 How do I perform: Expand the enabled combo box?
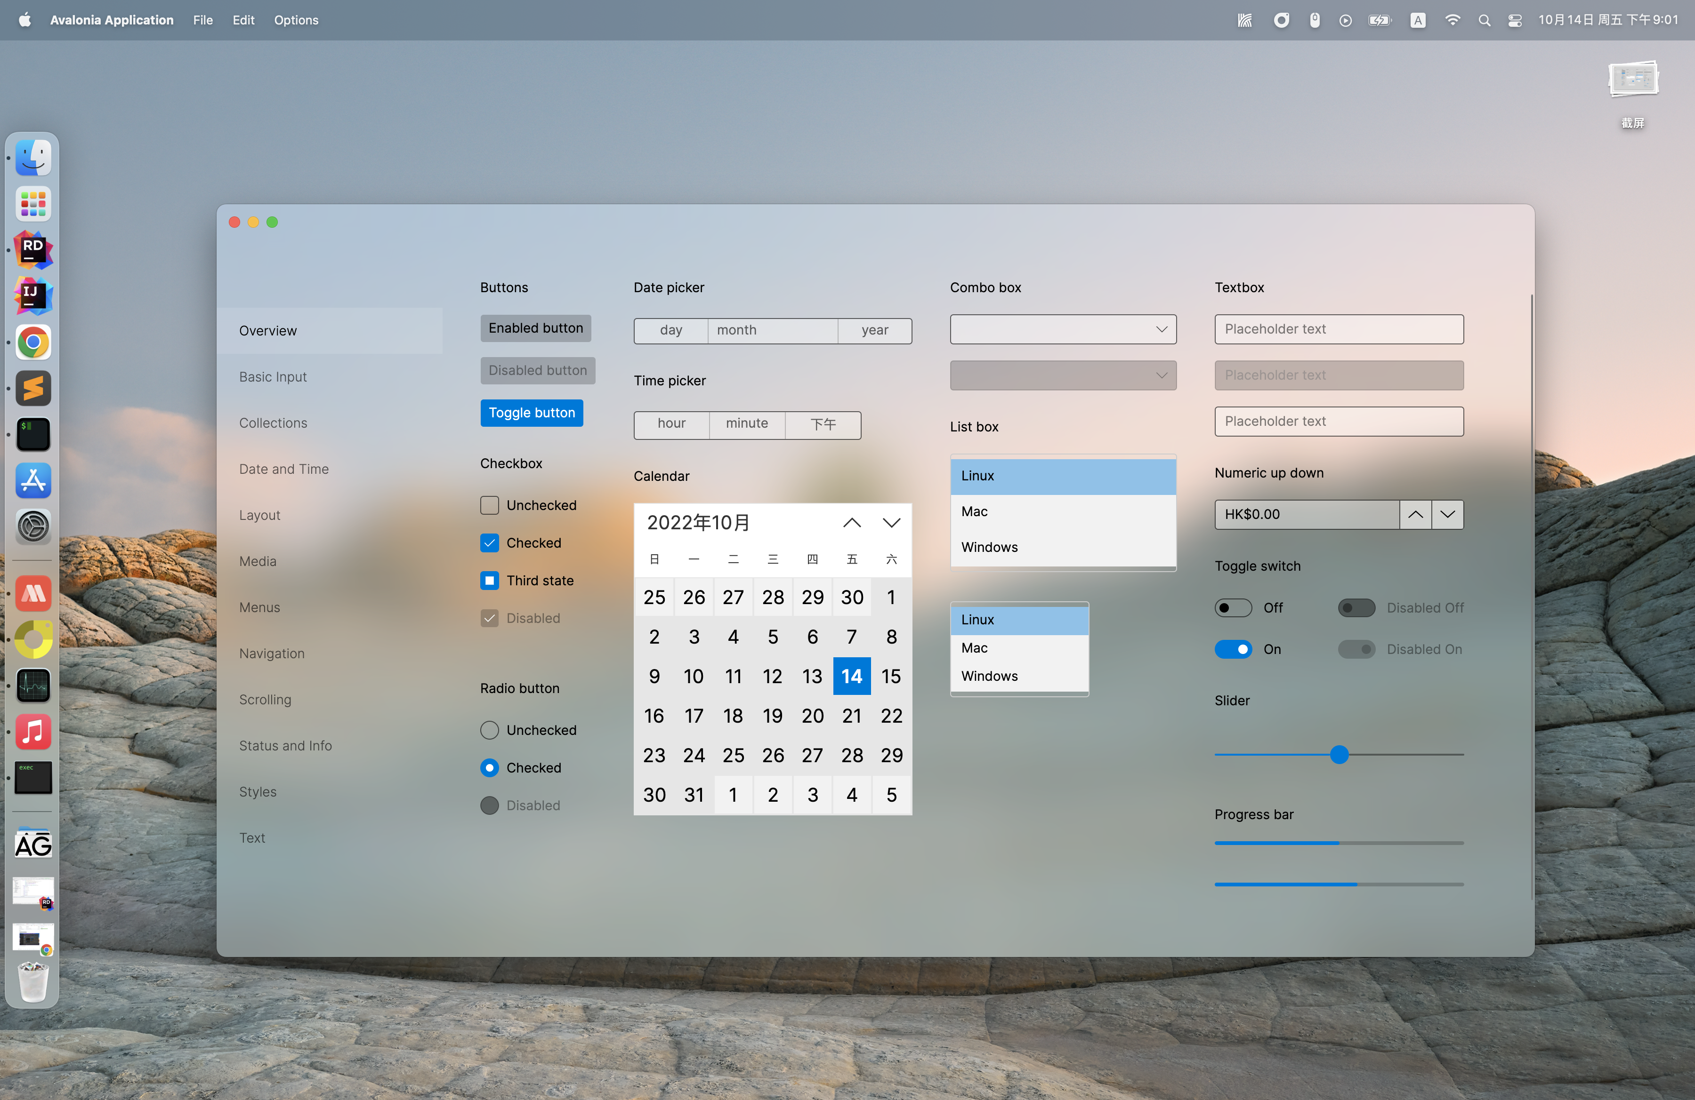(1063, 329)
